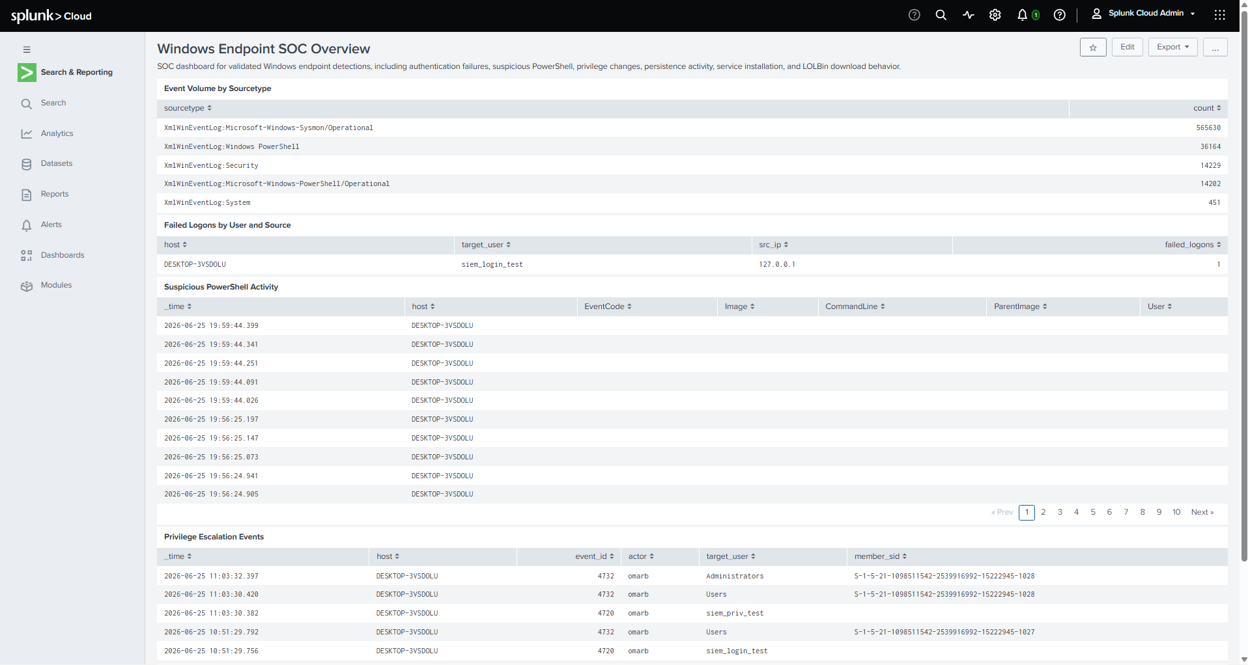Screen dimensions: 1248x665
Task: Open the settings gear icon
Action: tap(995, 15)
